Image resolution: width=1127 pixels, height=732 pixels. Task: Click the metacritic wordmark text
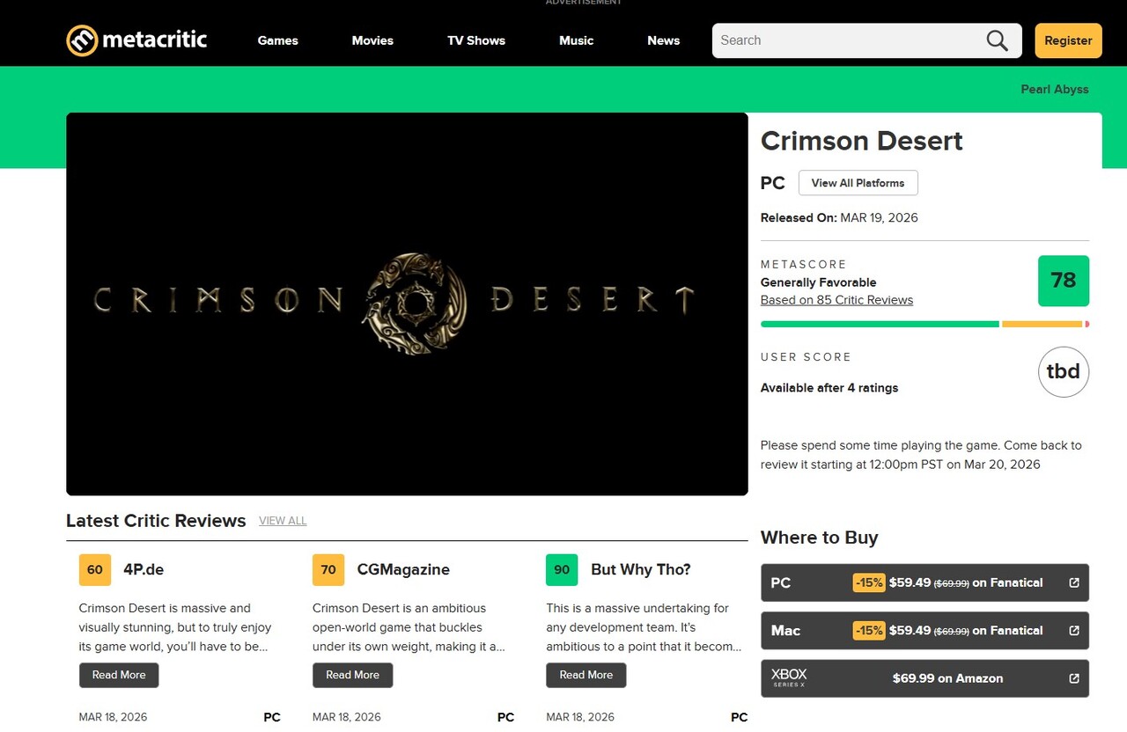pos(155,40)
